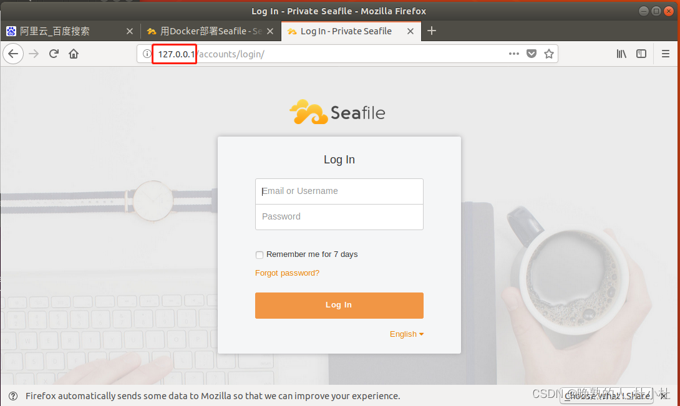The height and width of the screenshot is (406, 680).
Task: Click the Log In button
Action: [339, 305]
